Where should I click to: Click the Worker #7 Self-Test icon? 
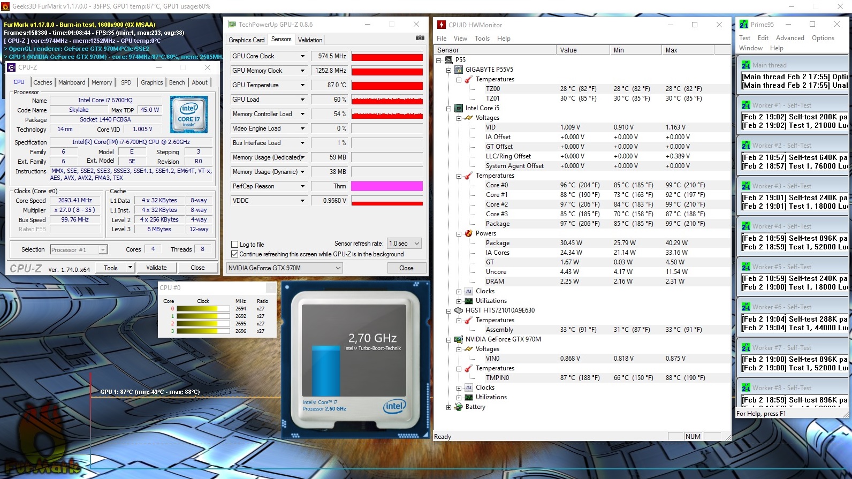[x=746, y=347]
